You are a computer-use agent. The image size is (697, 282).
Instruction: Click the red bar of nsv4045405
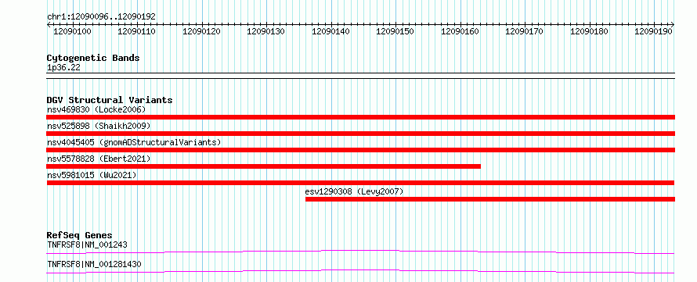coord(360,150)
